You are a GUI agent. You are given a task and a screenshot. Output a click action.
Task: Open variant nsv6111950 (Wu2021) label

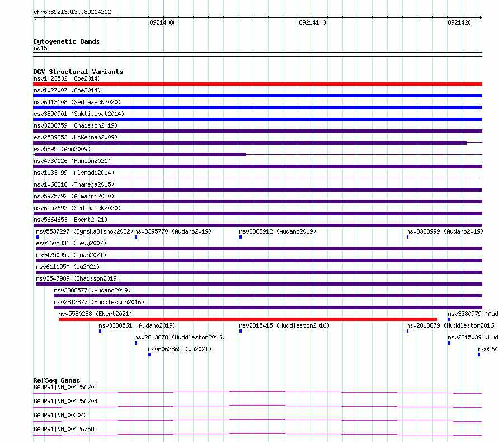click(68, 267)
